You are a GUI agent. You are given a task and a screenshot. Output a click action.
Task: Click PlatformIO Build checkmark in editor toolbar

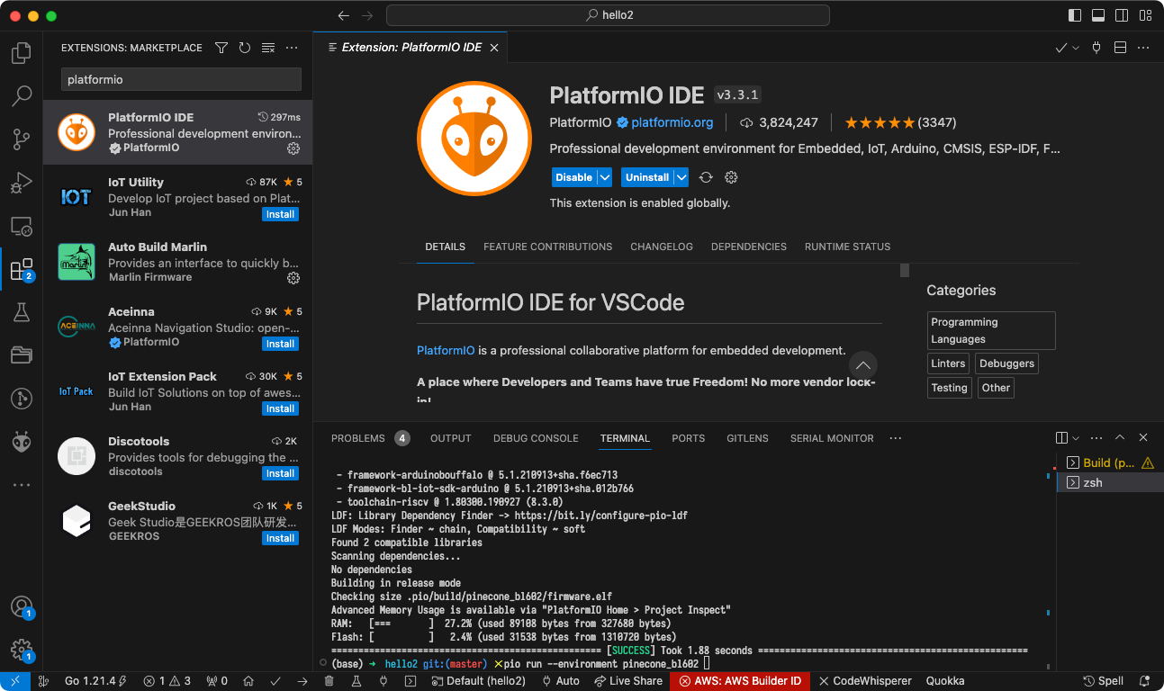1061,48
